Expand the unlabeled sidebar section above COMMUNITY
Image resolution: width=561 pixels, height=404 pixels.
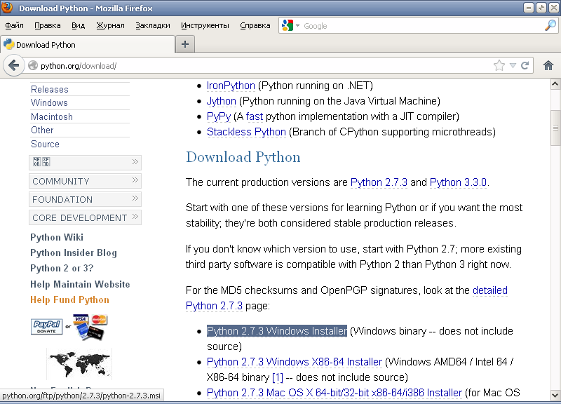(x=85, y=163)
